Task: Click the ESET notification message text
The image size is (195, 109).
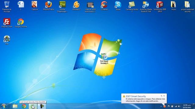Action: (145, 100)
